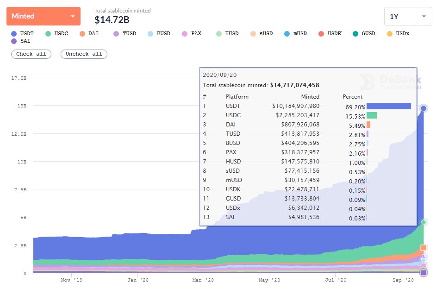This screenshot has height=295, width=436.
Task: Click the USDx amount $6,342,012
Action: click(x=304, y=208)
